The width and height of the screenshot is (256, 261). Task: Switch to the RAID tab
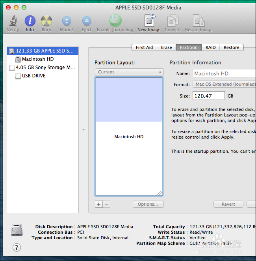click(x=211, y=47)
